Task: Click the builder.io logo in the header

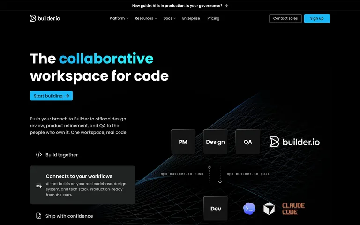Action: click(45, 18)
